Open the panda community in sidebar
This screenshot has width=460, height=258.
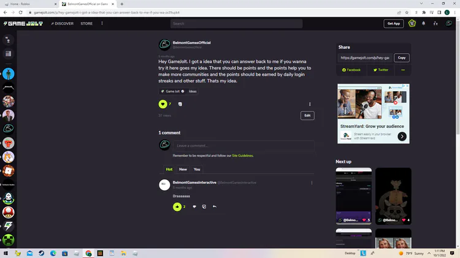(x=8, y=198)
